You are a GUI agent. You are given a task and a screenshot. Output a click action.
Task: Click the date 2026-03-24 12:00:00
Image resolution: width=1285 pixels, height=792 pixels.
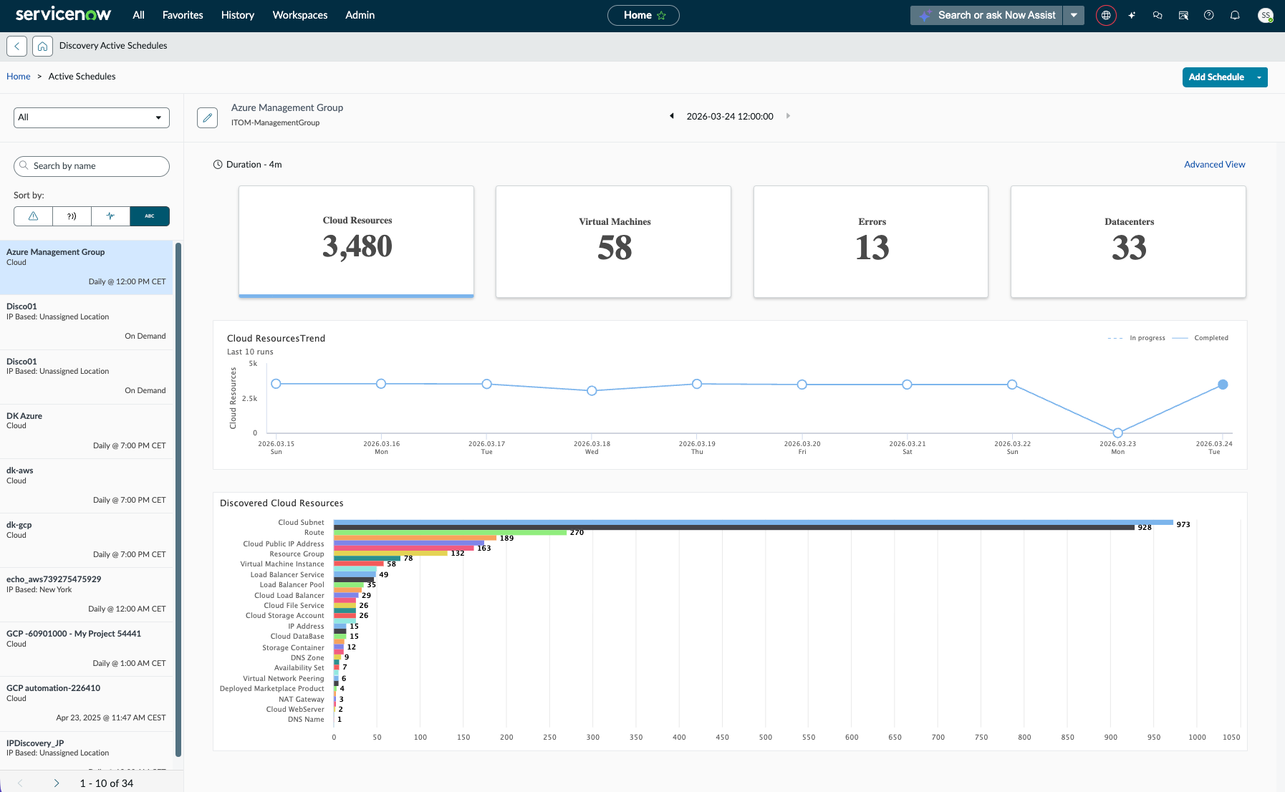pyautogui.click(x=730, y=117)
